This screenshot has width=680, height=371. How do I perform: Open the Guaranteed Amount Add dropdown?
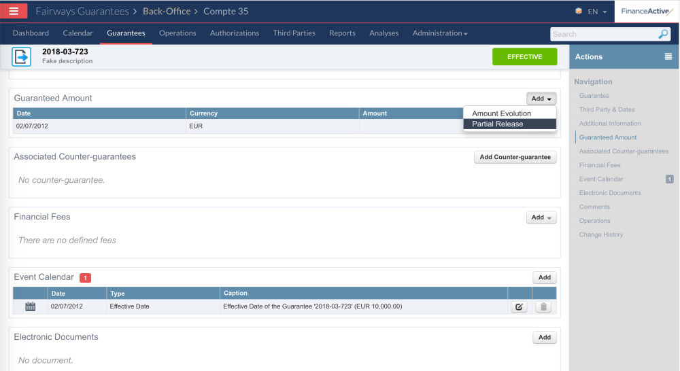coord(541,99)
